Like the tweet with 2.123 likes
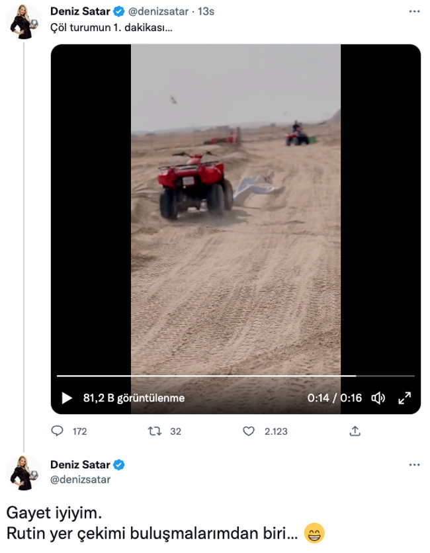Screen dimensions: 430x553 [x=249, y=431]
